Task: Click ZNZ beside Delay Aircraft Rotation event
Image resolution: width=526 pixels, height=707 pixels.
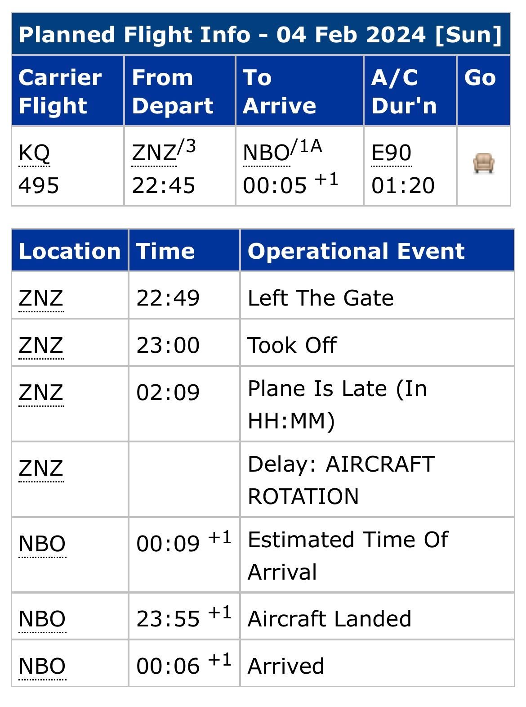Action: click(x=41, y=468)
